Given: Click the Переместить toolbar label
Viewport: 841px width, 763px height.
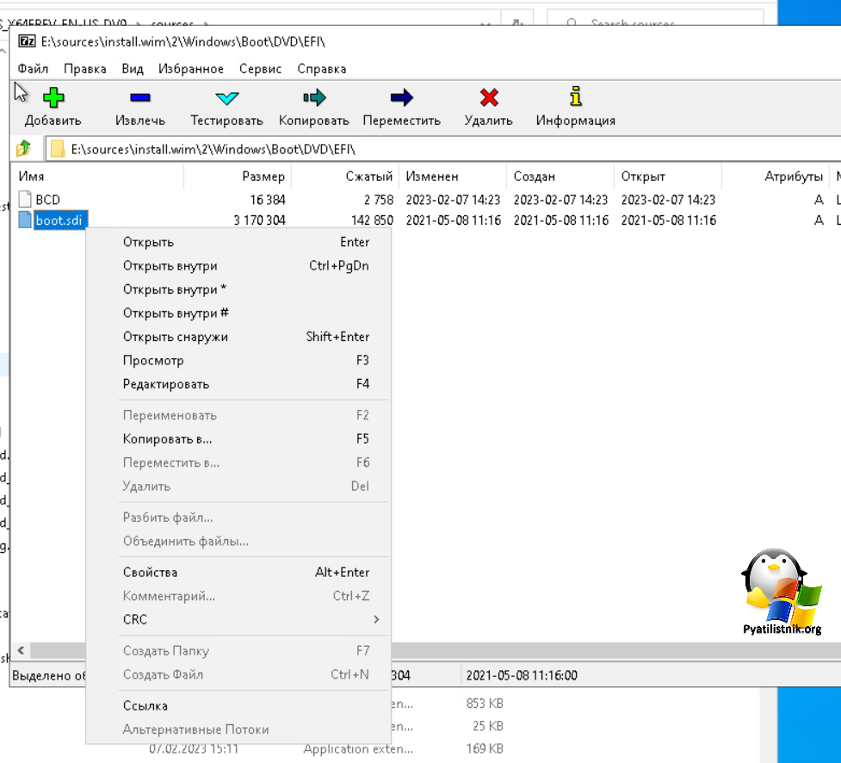Looking at the screenshot, I should coord(402,121).
